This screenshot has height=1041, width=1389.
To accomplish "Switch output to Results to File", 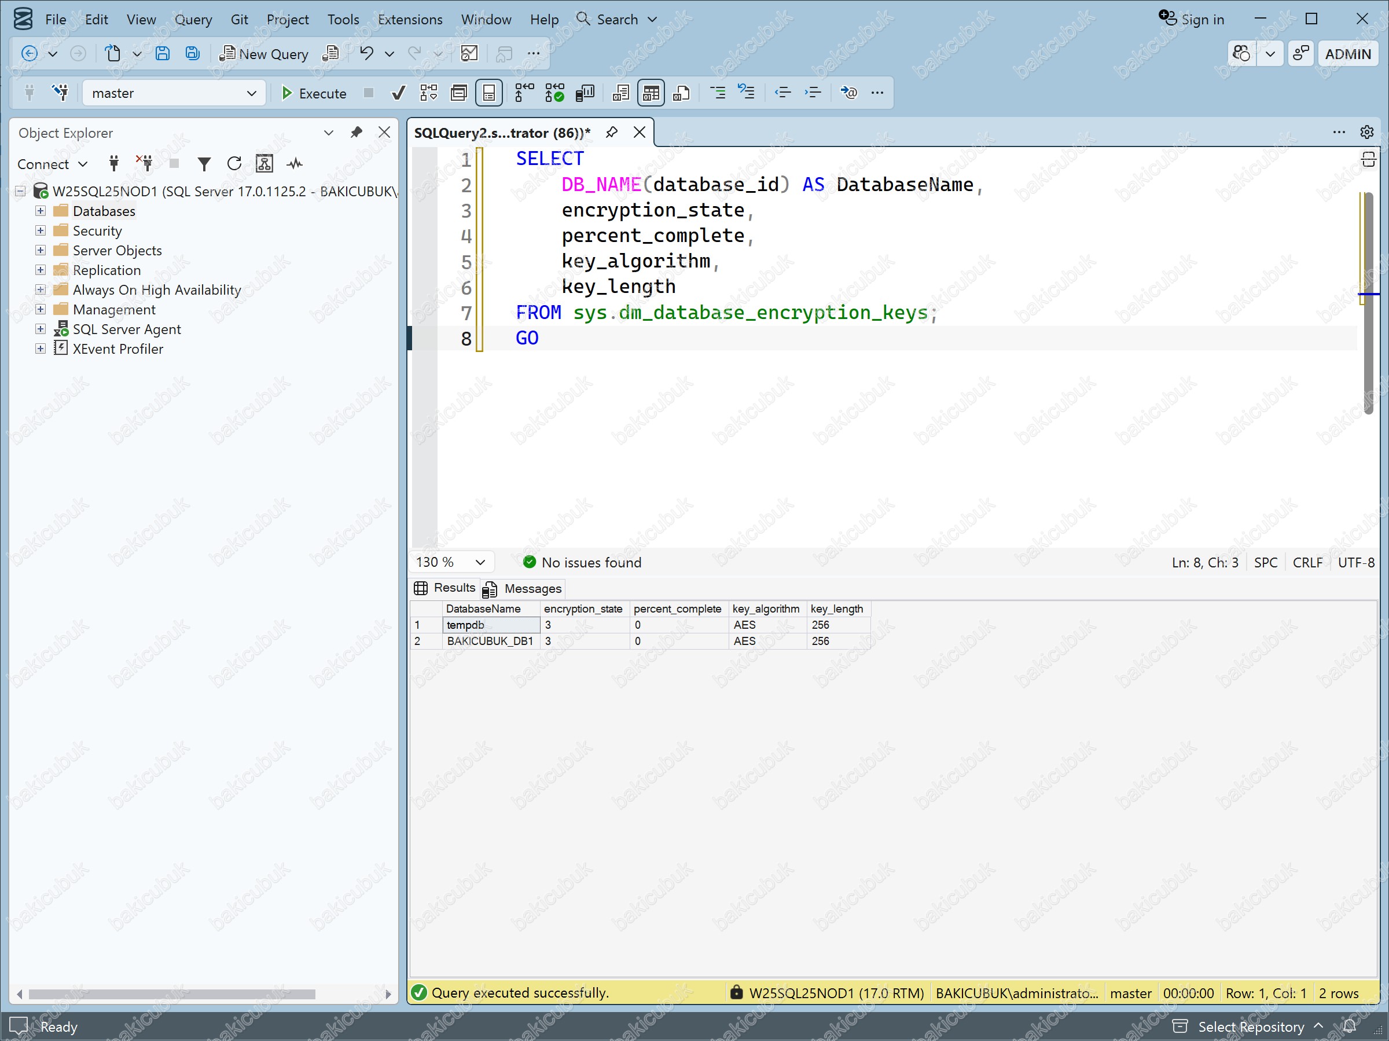I will [681, 93].
